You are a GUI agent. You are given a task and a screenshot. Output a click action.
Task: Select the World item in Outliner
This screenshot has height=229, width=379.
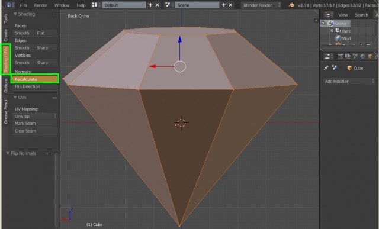point(346,38)
